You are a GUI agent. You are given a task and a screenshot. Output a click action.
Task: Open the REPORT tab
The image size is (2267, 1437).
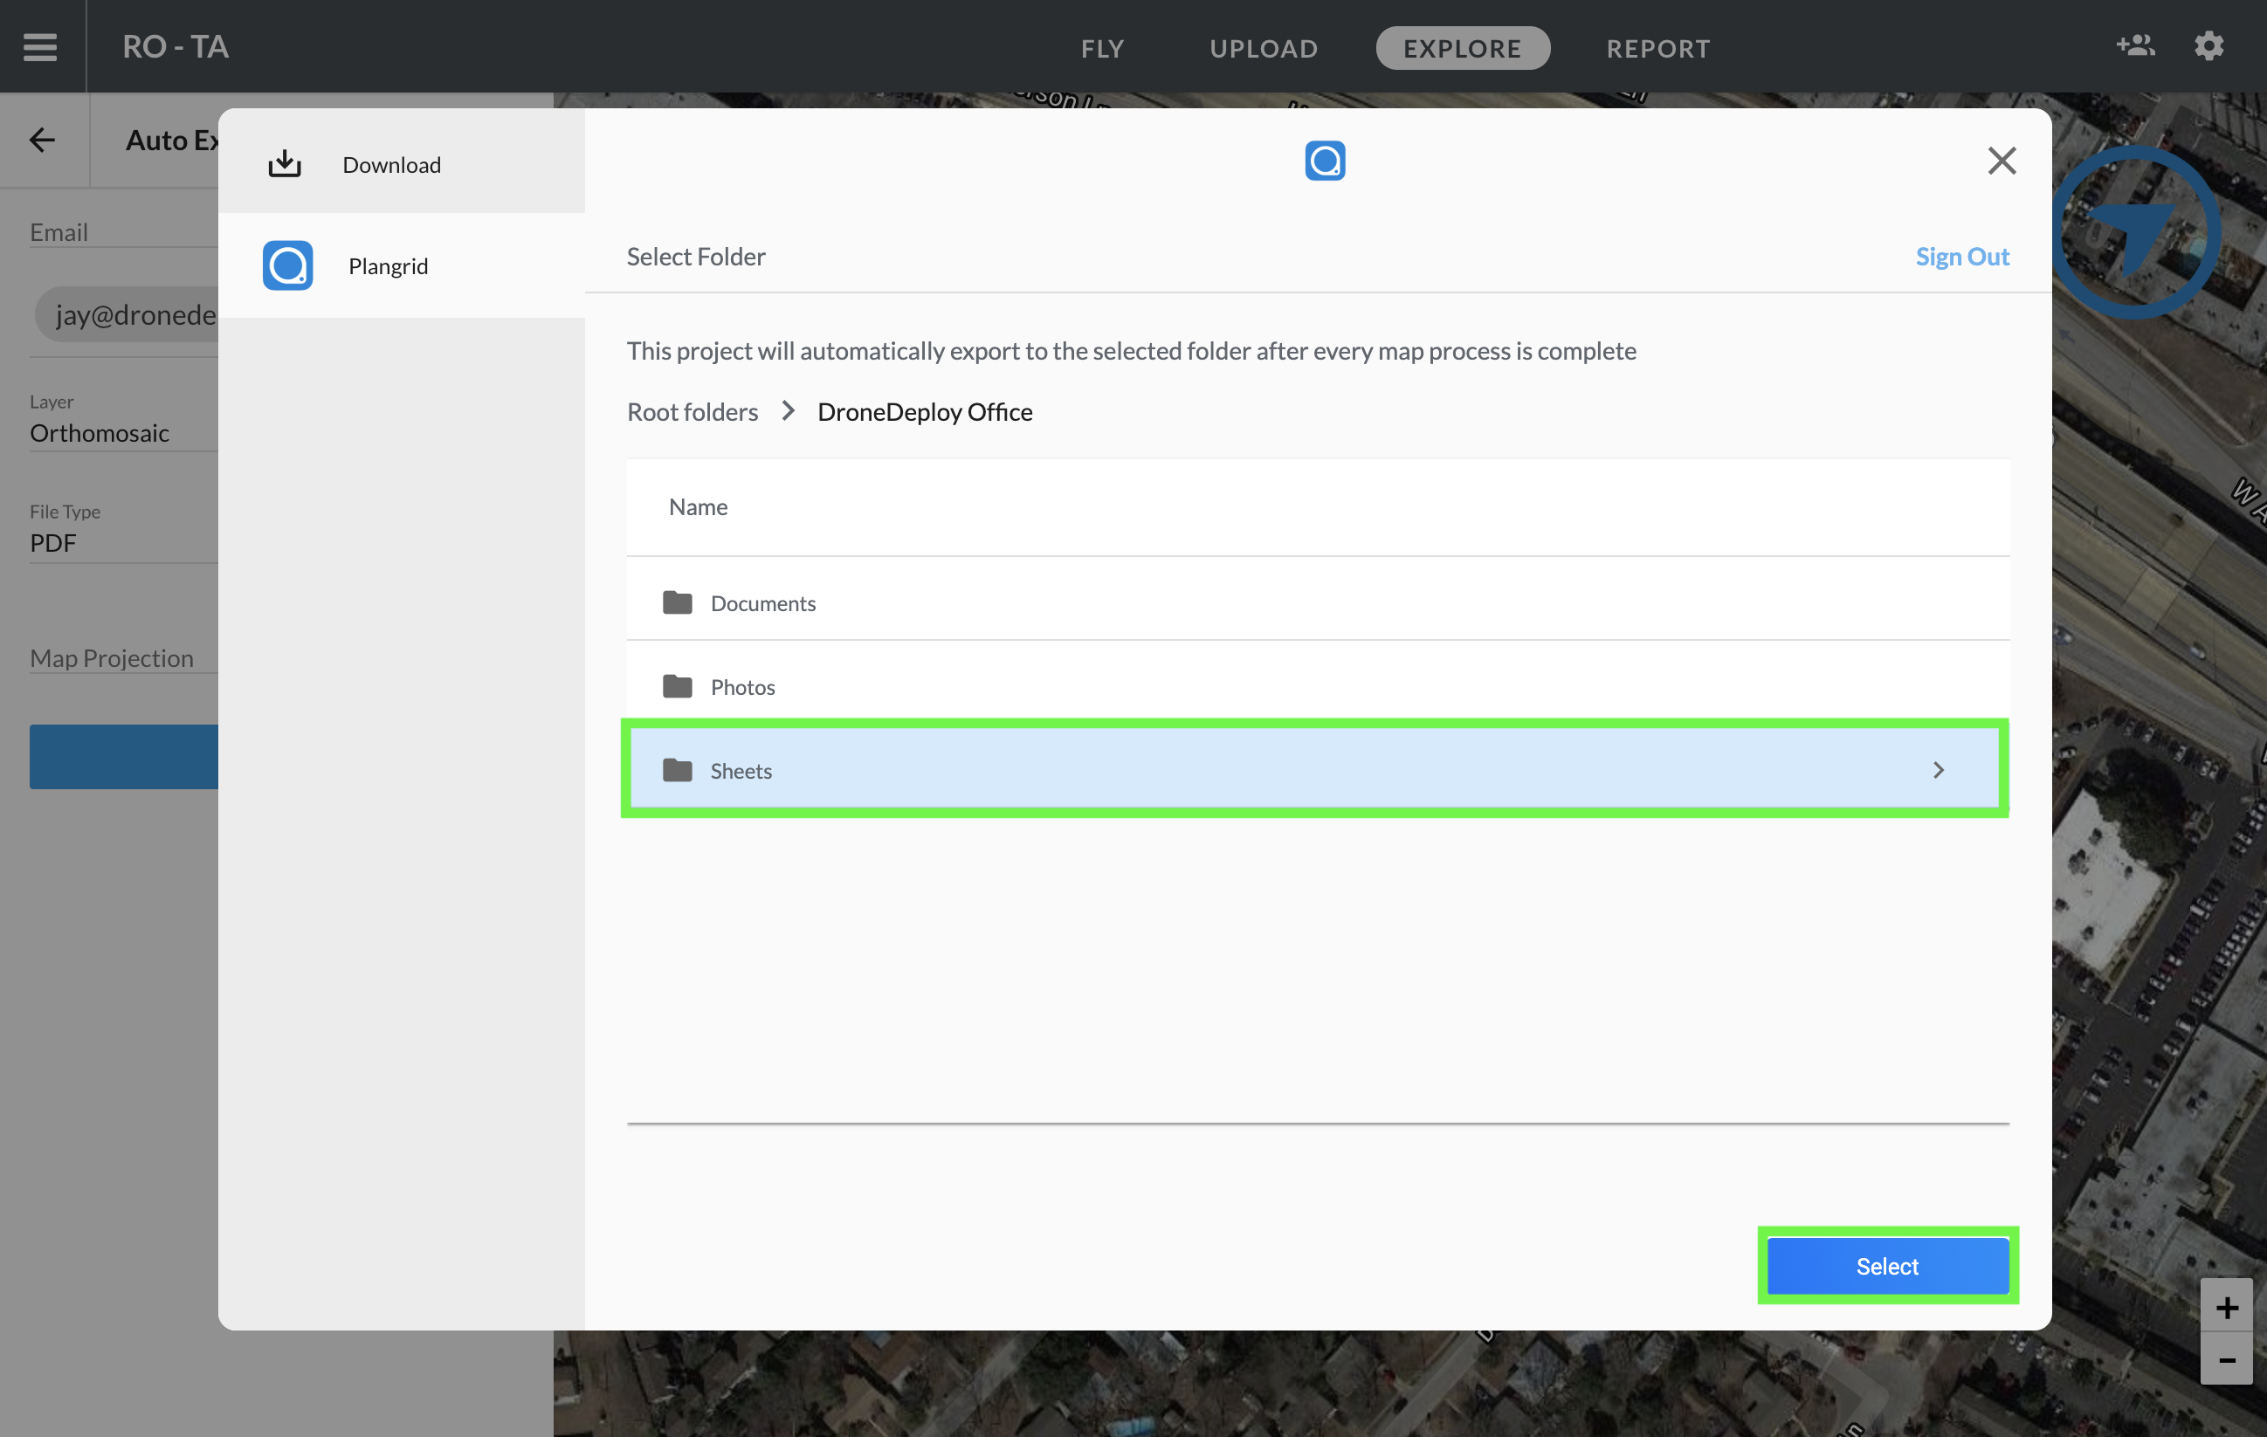[1657, 48]
